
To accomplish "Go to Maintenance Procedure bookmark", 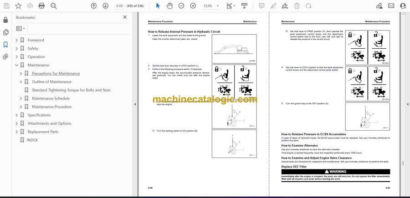I will [51, 107].
